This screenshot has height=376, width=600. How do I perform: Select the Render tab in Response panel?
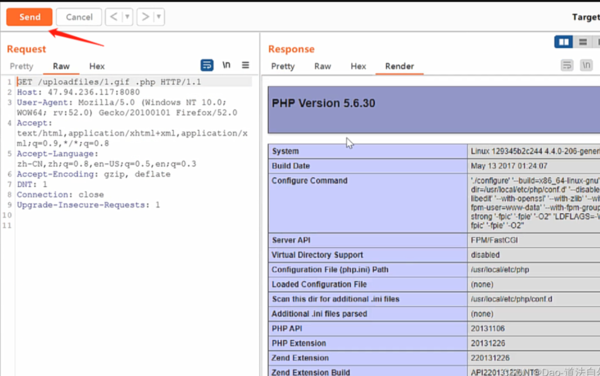tap(400, 66)
